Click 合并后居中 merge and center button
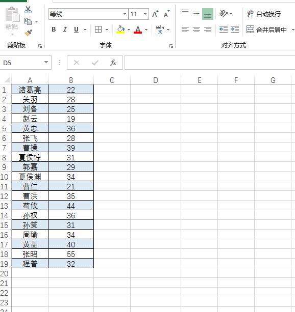This screenshot has width=295, height=312. pyautogui.click(x=266, y=30)
